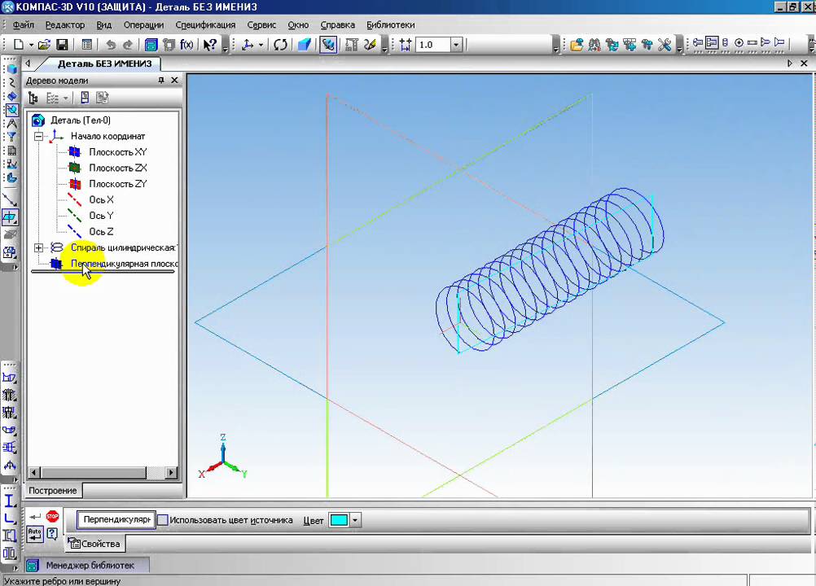Open the Вид menu
Viewport: 816px width, 586px height.
point(104,24)
